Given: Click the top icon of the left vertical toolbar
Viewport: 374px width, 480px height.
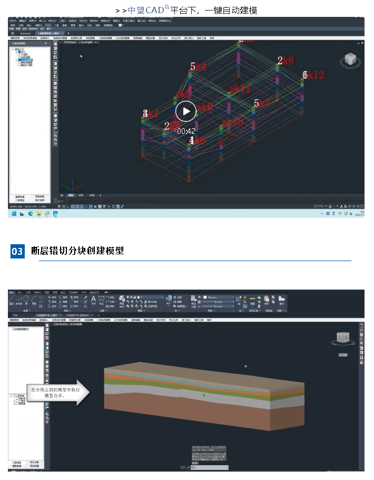Looking at the screenshot, I should tap(55, 43).
